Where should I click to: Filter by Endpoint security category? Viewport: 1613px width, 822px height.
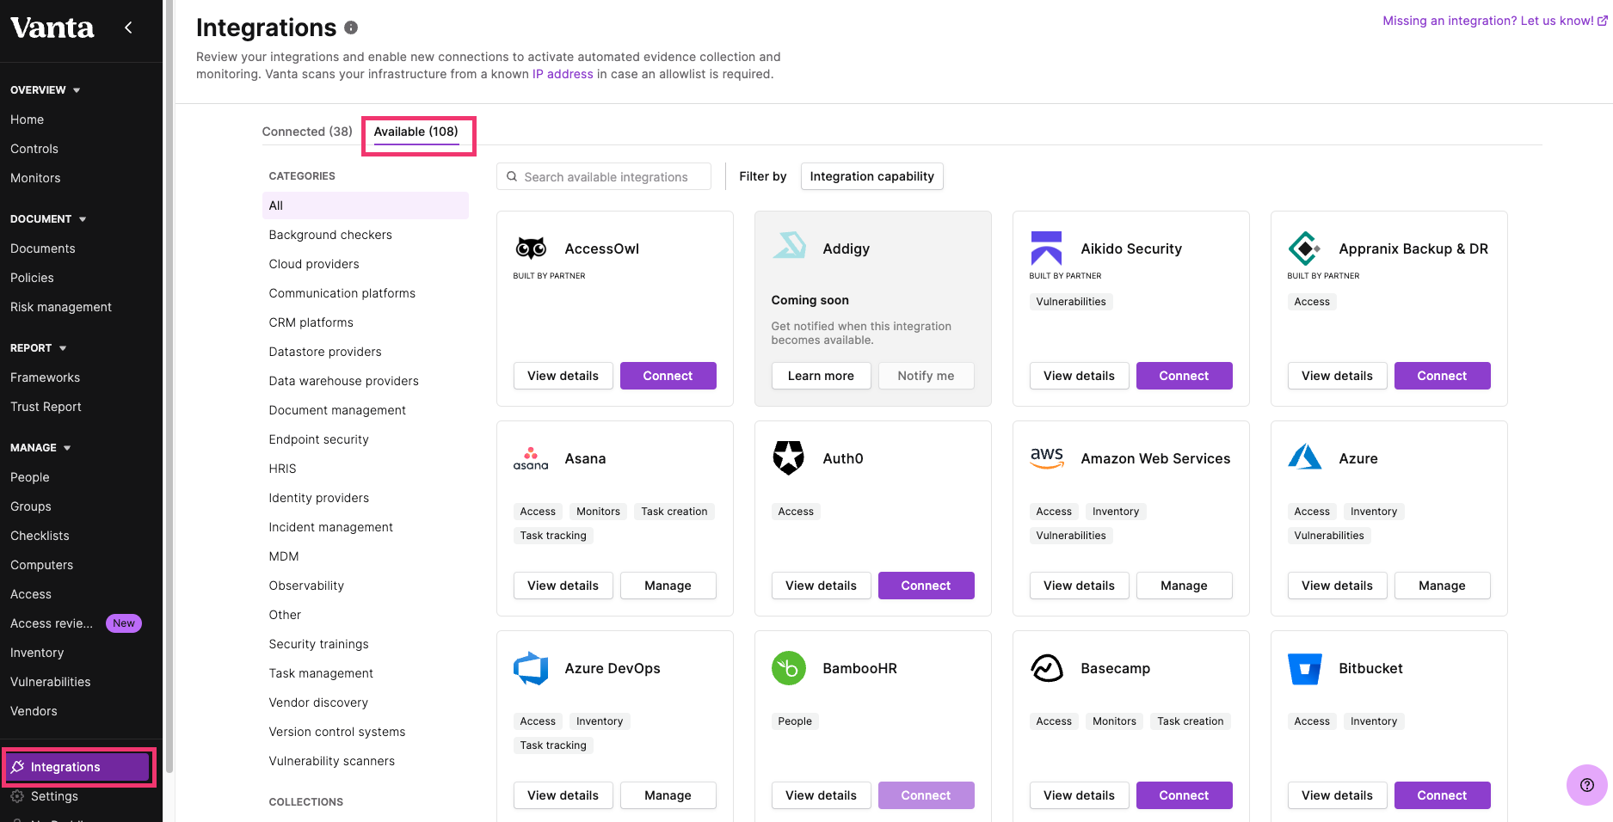tap(318, 439)
